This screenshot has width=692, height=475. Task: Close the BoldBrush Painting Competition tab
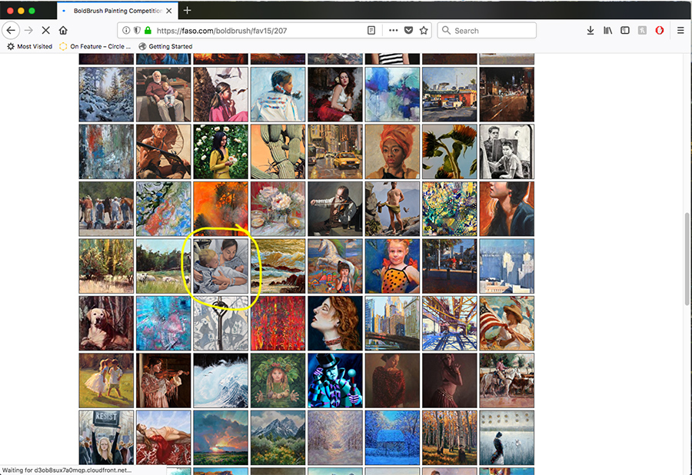[169, 11]
